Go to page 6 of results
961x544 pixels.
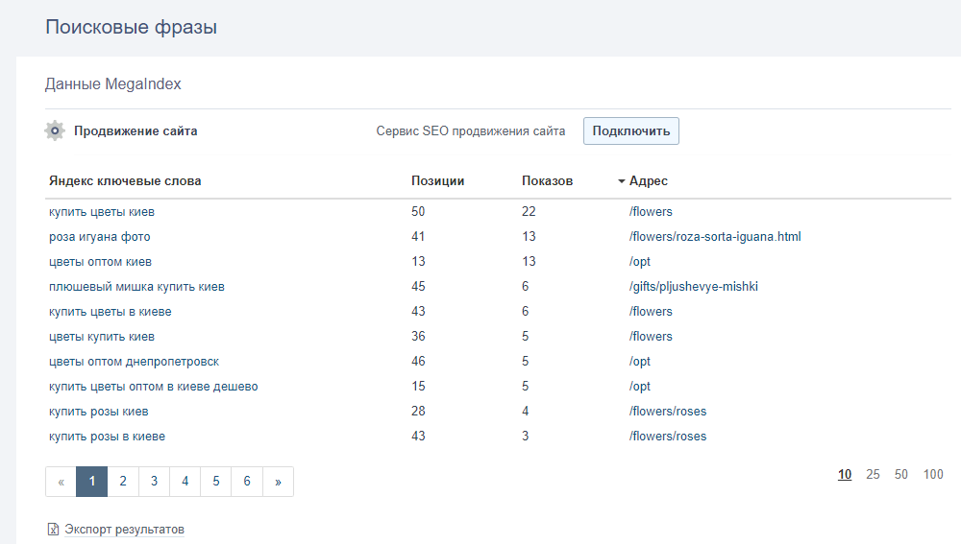pyautogui.click(x=247, y=482)
